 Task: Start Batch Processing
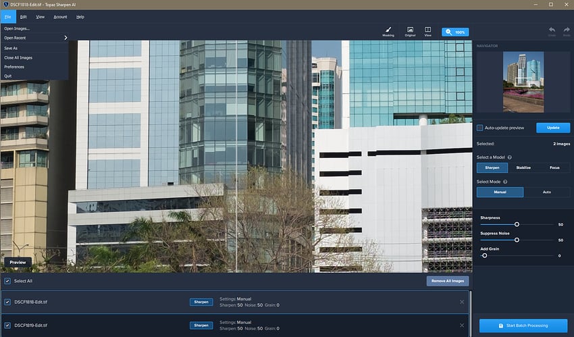[x=523, y=326]
